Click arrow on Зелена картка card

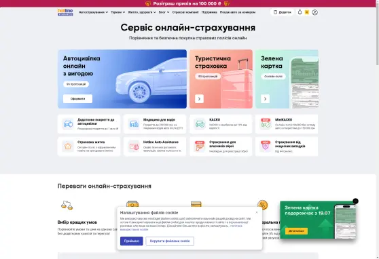(x=265, y=99)
